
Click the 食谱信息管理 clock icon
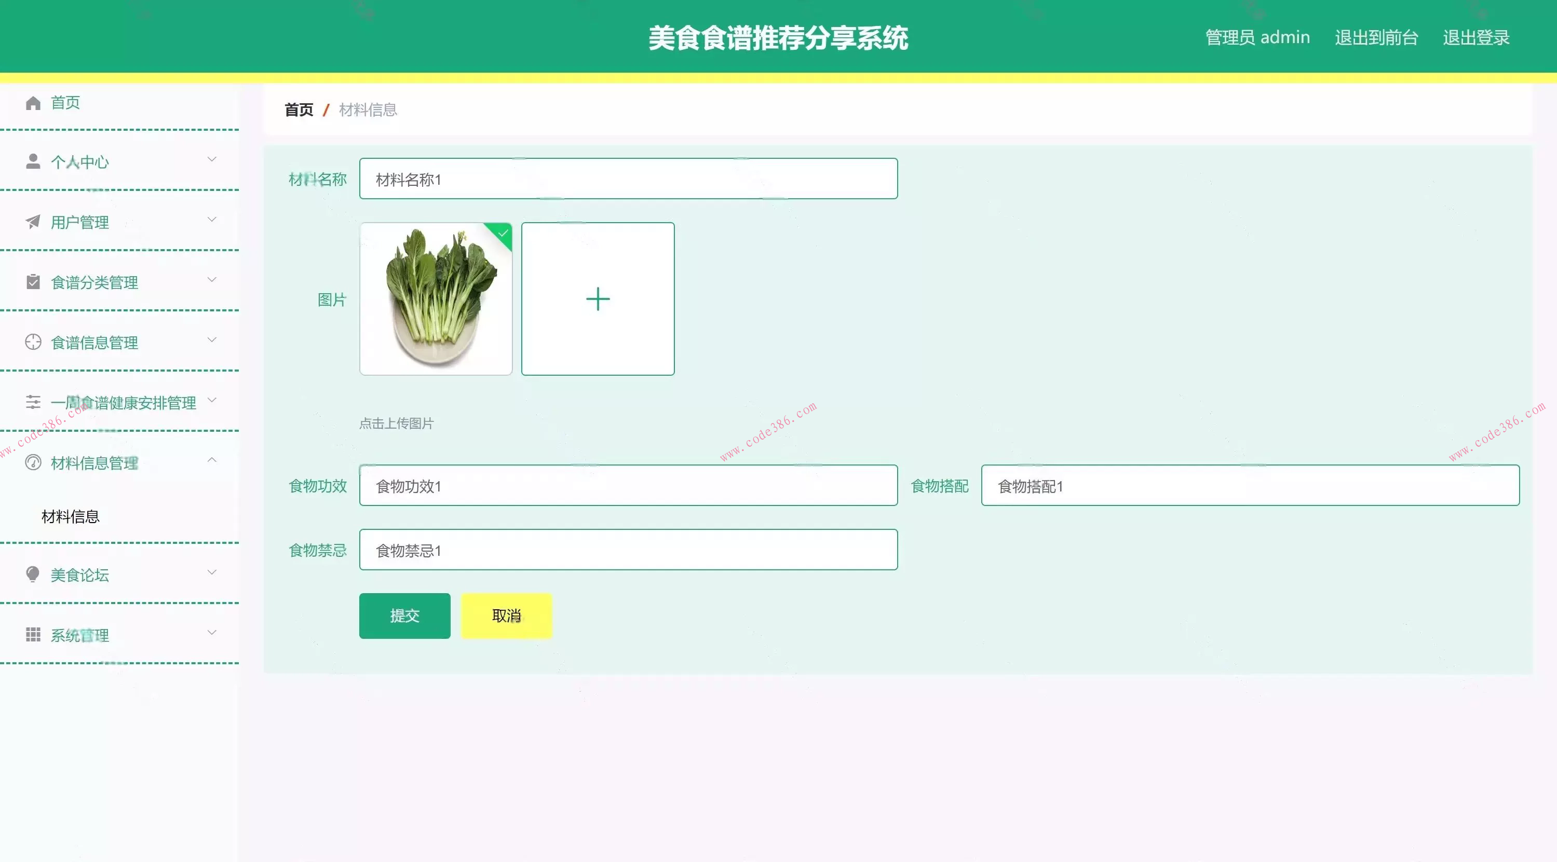pos(33,342)
